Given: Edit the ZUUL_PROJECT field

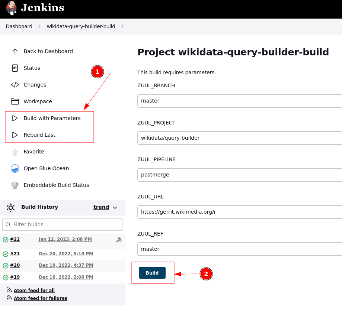Looking at the screenshot, I should 240,138.
